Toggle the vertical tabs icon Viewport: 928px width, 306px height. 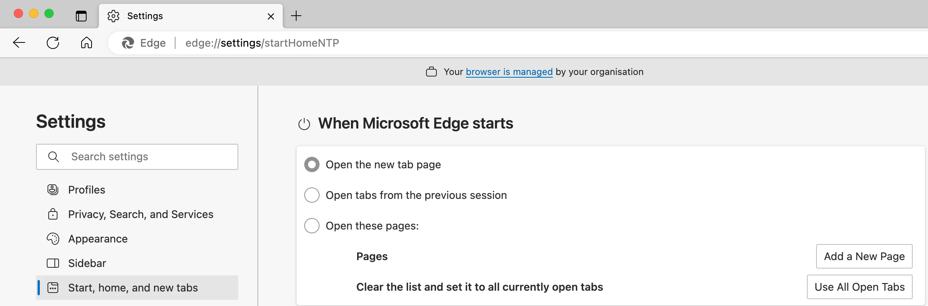(x=81, y=16)
